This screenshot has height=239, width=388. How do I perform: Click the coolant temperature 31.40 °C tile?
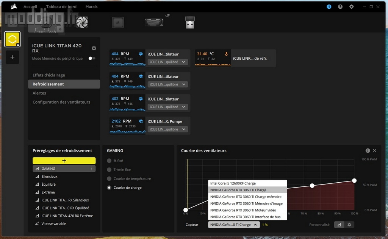[x=235, y=58]
